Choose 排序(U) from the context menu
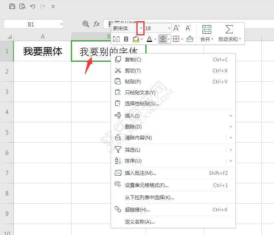Screen dimensions: 274x235 (169, 161)
